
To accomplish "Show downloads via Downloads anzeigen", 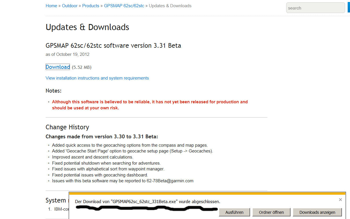I will [x=317, y=212].
